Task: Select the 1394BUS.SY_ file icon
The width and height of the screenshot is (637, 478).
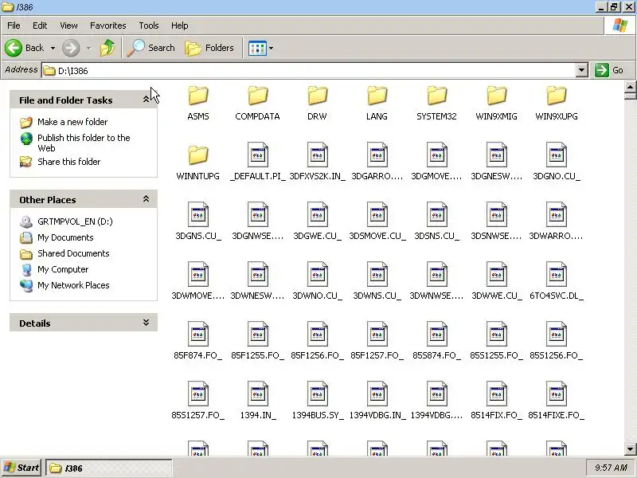Action: tap(317, 394)
